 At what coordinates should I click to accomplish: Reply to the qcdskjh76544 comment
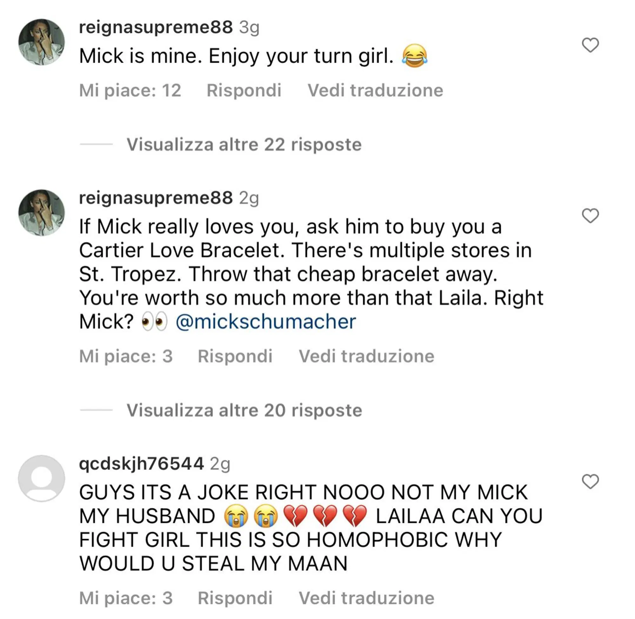(x=235, y=598)
